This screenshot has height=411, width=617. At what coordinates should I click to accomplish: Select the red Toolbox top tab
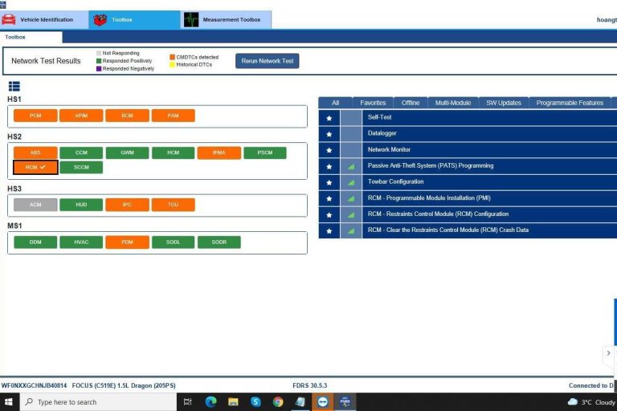click(135, 19)
